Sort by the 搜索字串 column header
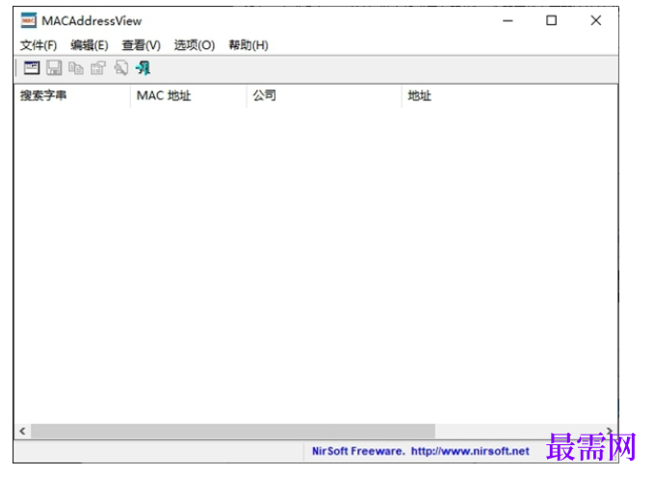The width and height of the screenshot is (654, 477). [72, 96]
